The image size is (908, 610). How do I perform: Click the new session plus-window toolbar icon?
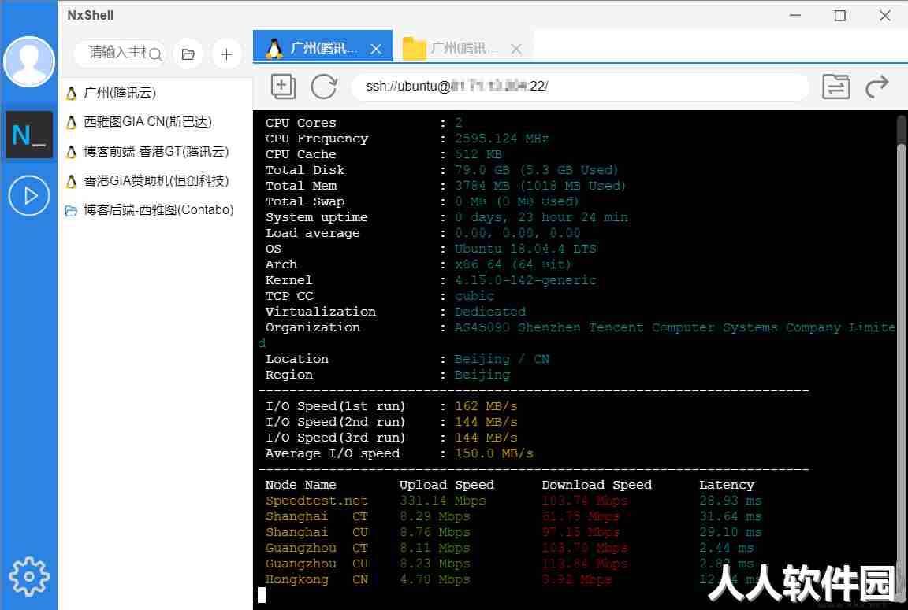click(x=283, y=87)
